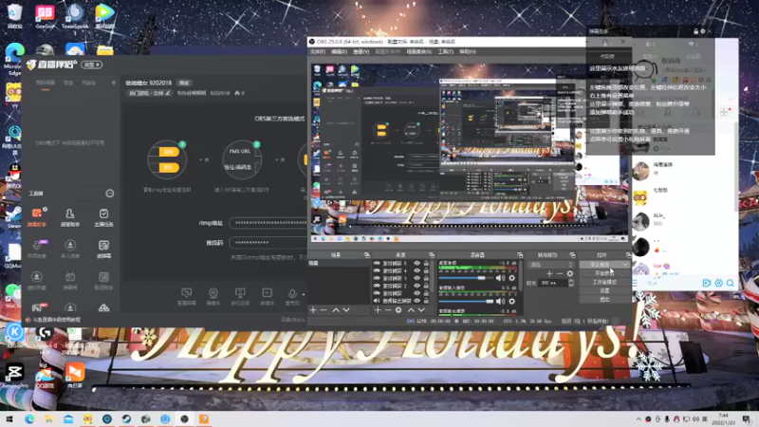Open the 帮助(H) menu in OBS
The image size is (759, 427).
468,52
